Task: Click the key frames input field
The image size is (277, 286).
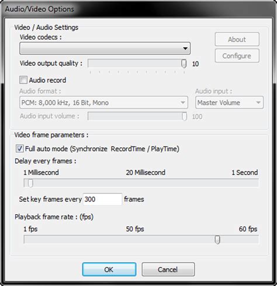Action: 102,199
